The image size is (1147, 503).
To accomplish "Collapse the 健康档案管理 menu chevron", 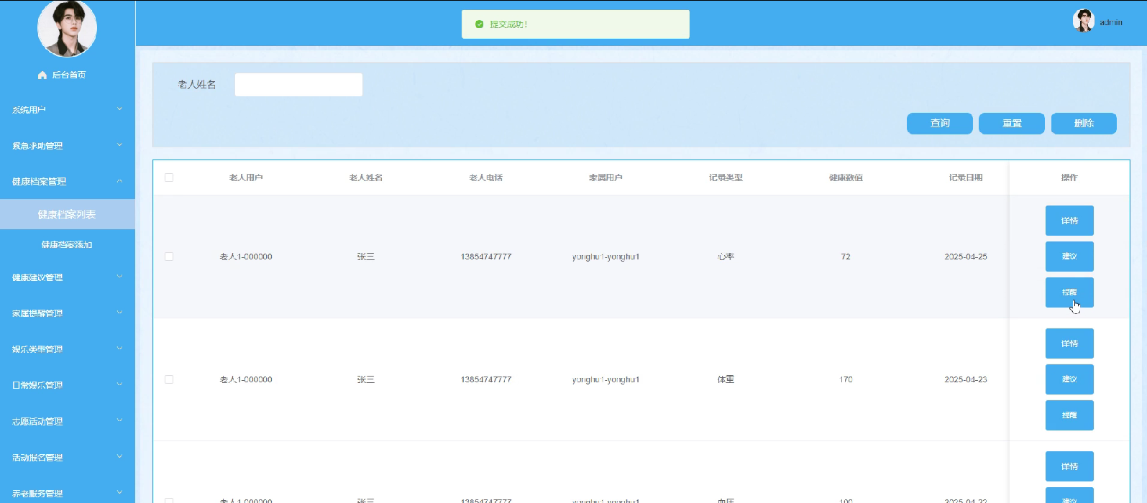I will pos(119,181).
